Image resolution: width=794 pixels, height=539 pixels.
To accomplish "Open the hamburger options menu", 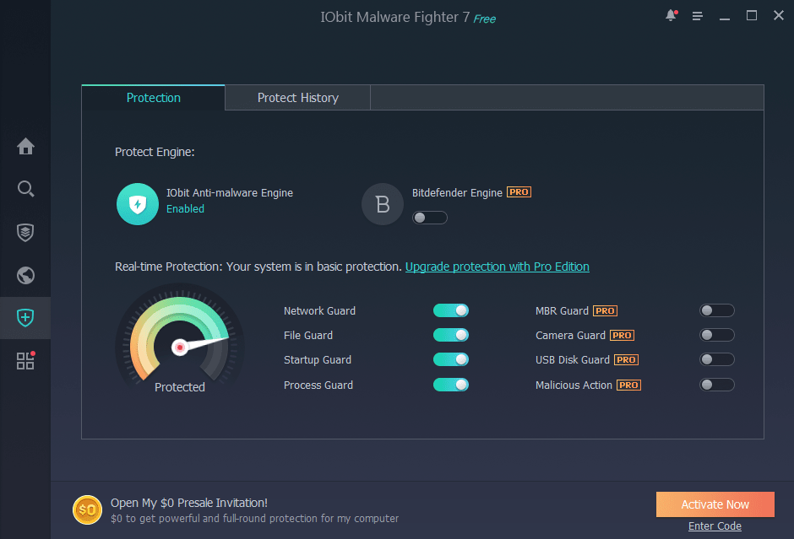I will pyautogui.click(x=697, y=16).
